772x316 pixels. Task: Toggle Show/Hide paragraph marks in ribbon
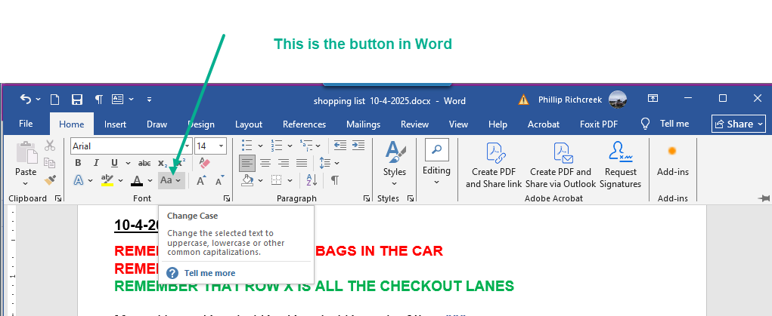click(335, 180)
